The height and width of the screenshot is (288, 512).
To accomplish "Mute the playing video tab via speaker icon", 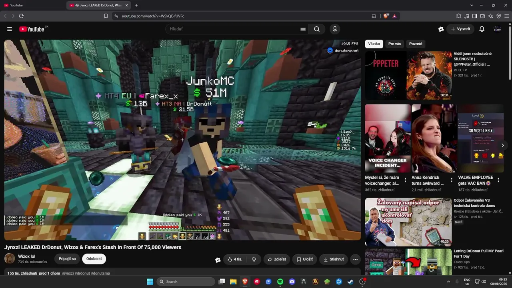I will 77,5.
